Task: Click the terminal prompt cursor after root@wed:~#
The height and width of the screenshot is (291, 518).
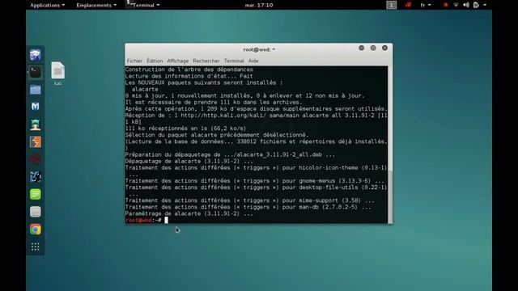Action: click(167, 220)
